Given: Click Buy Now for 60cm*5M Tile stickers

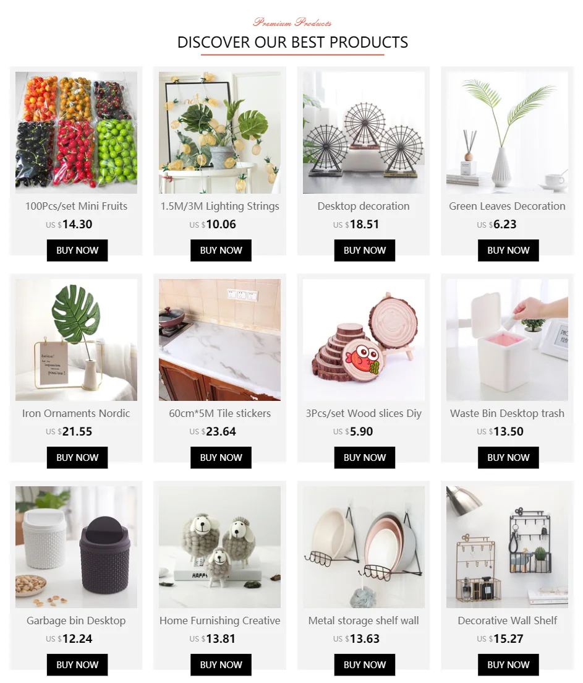Looking at the screenshot, I should point(221,457).
